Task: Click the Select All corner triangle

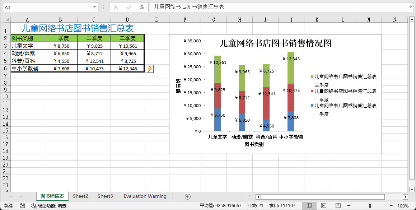Action: click(x=6, y=20)
